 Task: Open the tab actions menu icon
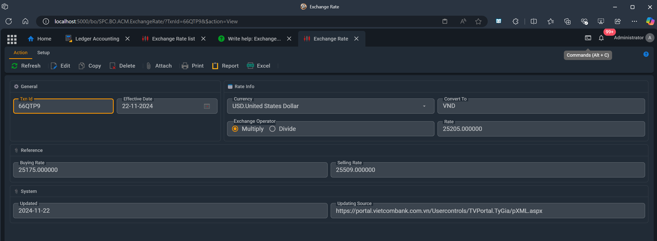(x=5, y=7)
